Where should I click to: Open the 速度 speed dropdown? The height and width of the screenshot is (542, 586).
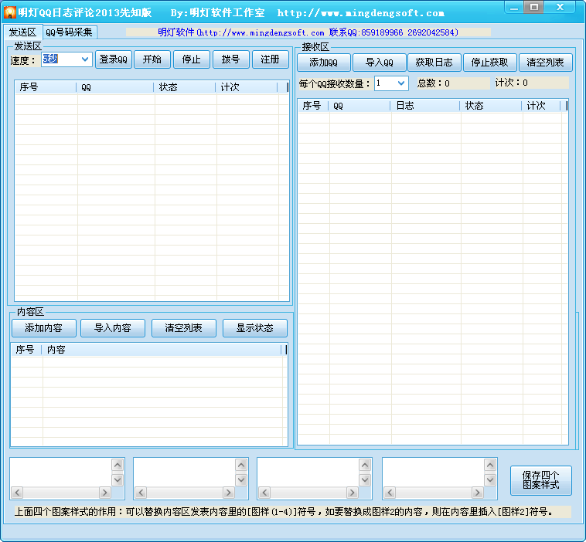click(84, 59)
